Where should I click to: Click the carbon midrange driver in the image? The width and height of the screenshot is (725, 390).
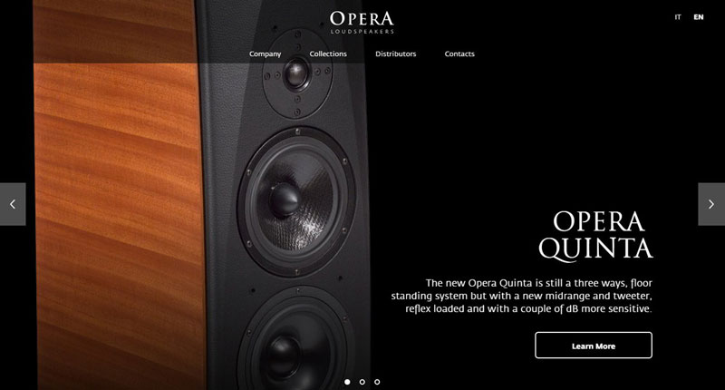pos(296,201)
